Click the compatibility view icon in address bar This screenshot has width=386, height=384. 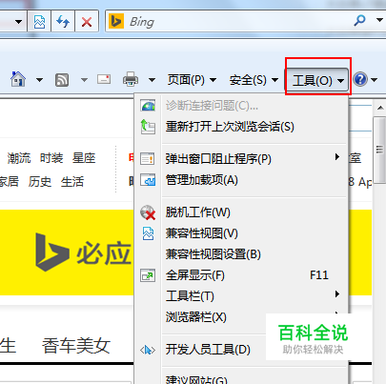tap(39, 22)
